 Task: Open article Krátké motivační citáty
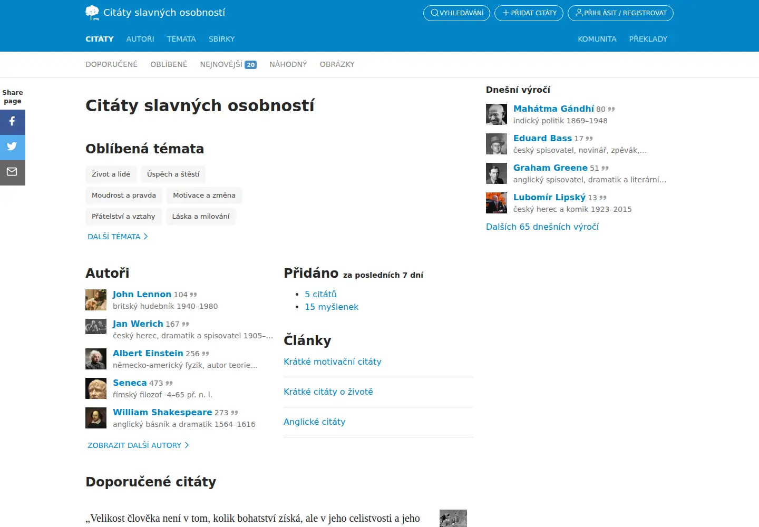(333, 362)
